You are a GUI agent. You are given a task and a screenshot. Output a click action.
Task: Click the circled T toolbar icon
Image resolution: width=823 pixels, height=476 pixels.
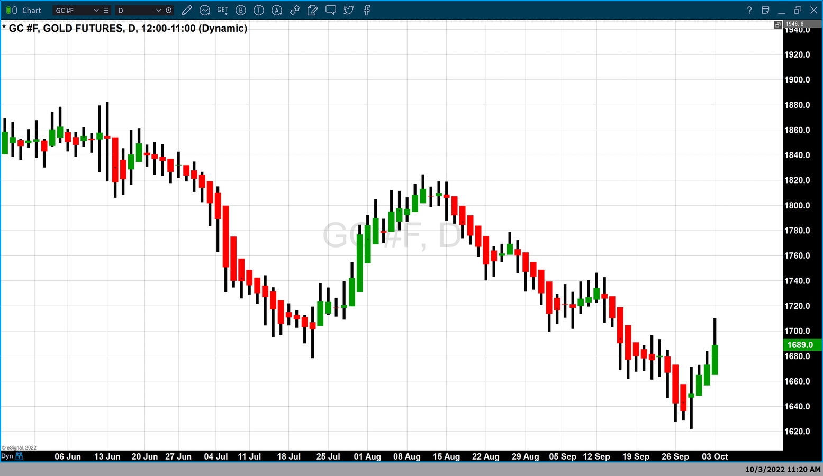click(x=259, y=10)
